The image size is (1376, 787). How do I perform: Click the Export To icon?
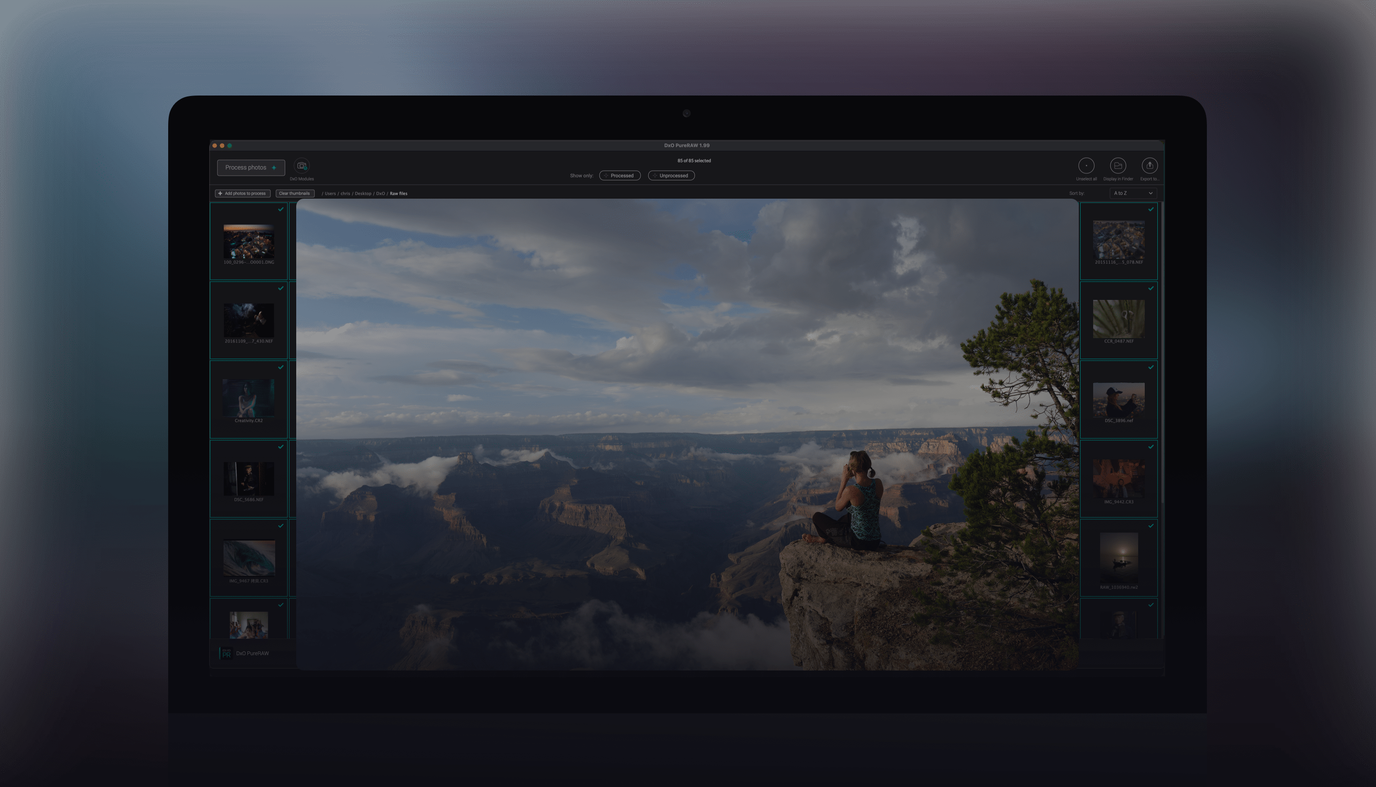click(x=1149, y=165)
